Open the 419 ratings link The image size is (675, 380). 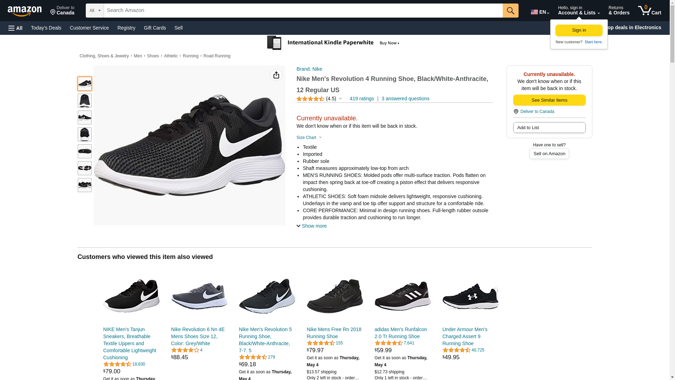(362, 99)
